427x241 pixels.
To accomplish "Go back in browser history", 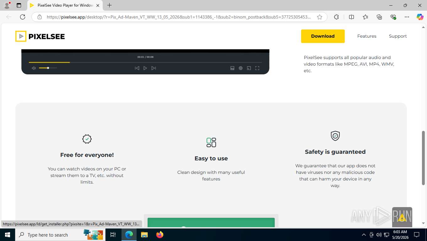I will click(x=9, y=17).
